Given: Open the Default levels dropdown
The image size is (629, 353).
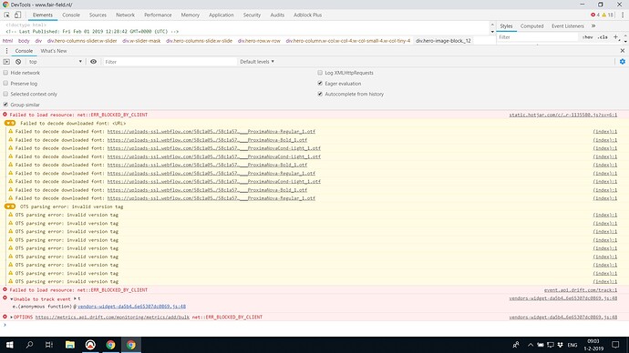Looking at the screenshot, I should point(257,62).
